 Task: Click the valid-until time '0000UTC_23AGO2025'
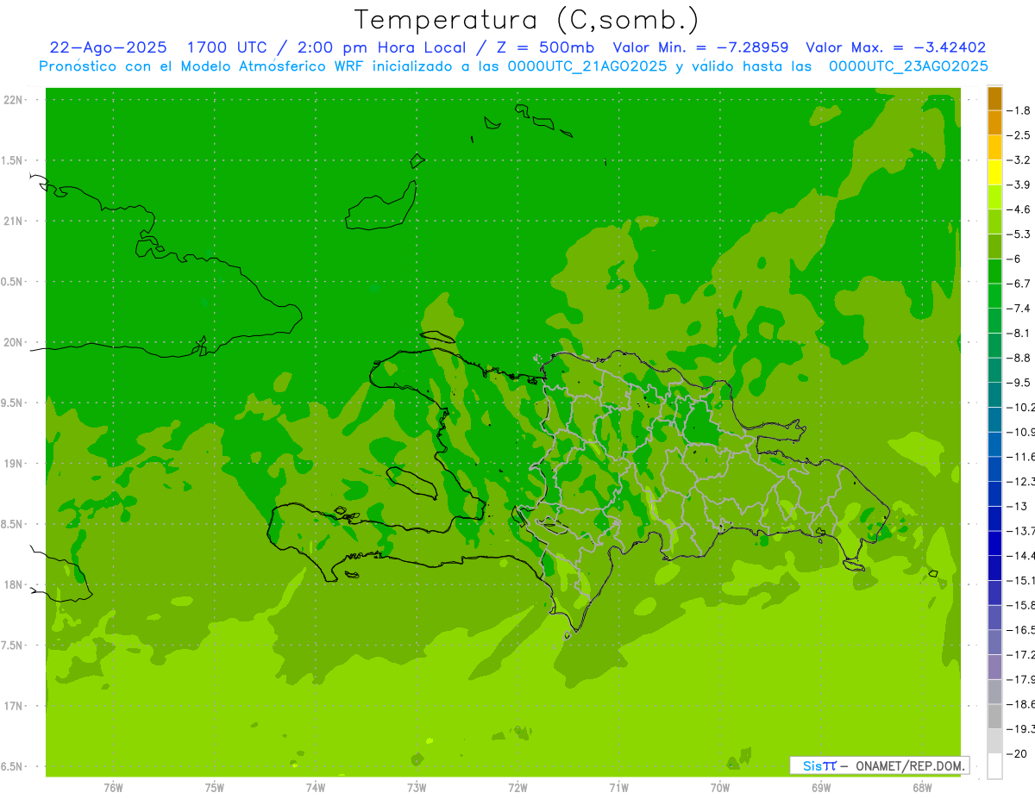click(x=908, y=66)
